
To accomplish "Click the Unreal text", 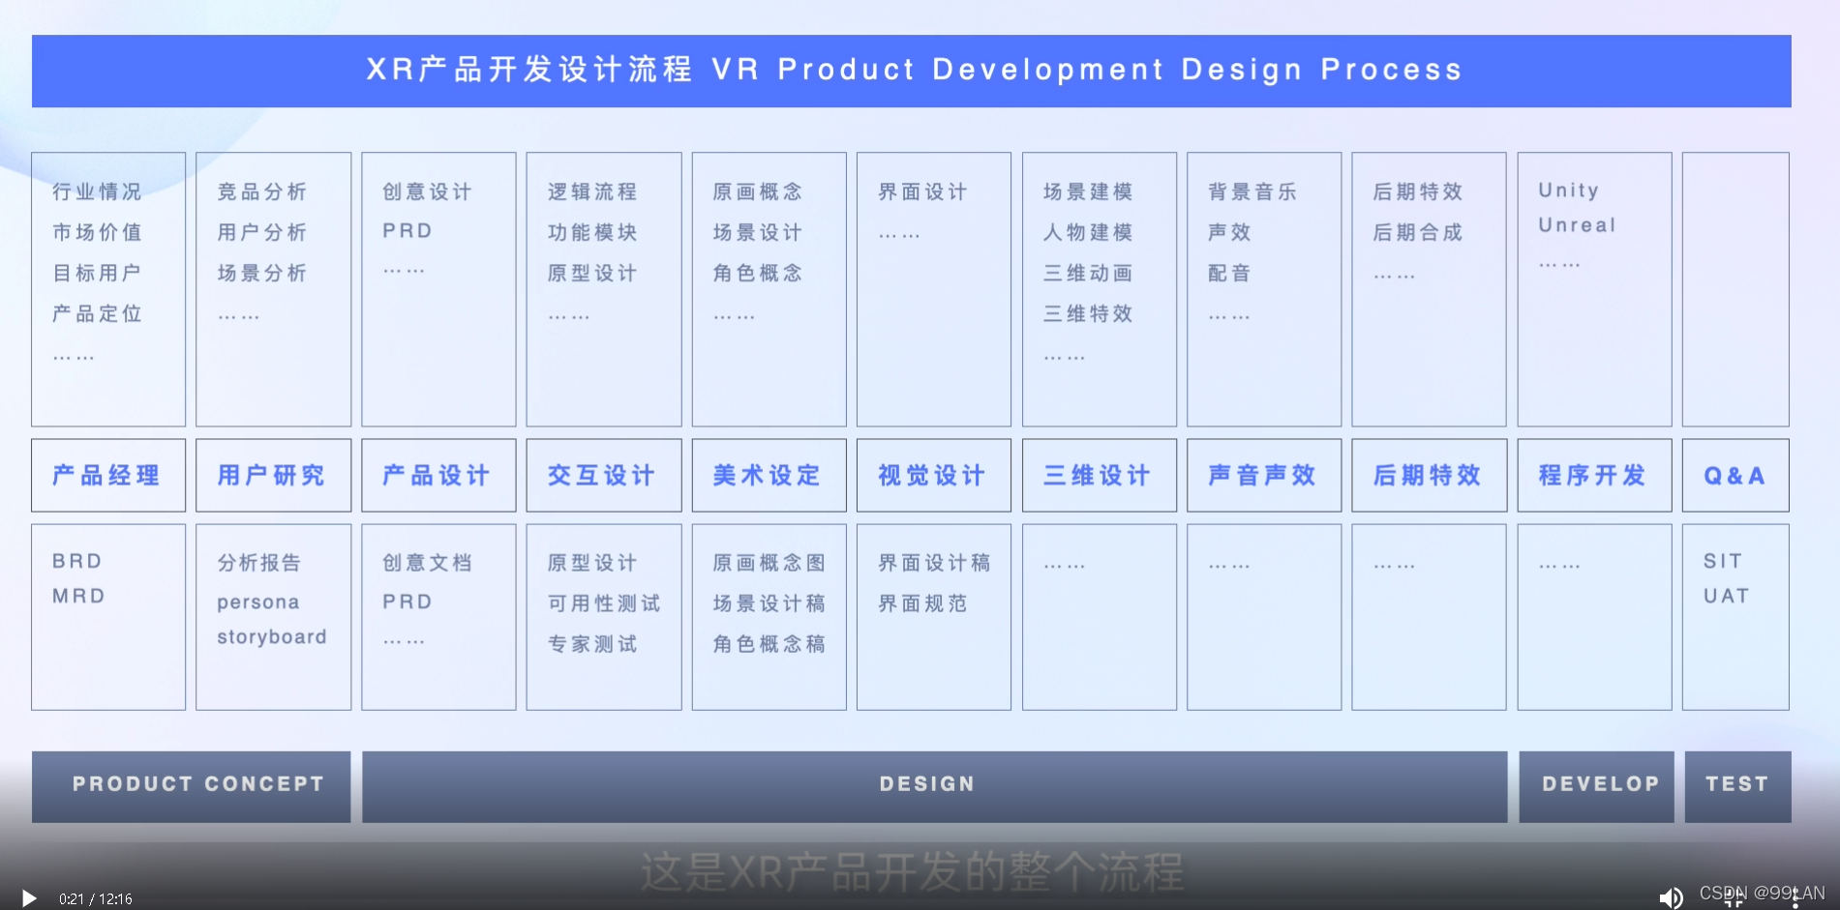I will pyautogui.click(x=1578, y=225).
